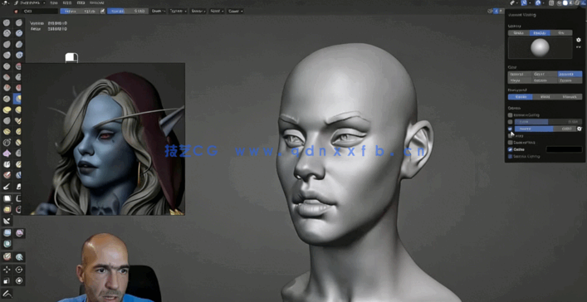Select the Draw sculpt brush
This screenshot has width=587, height=302.
point(7,23)
